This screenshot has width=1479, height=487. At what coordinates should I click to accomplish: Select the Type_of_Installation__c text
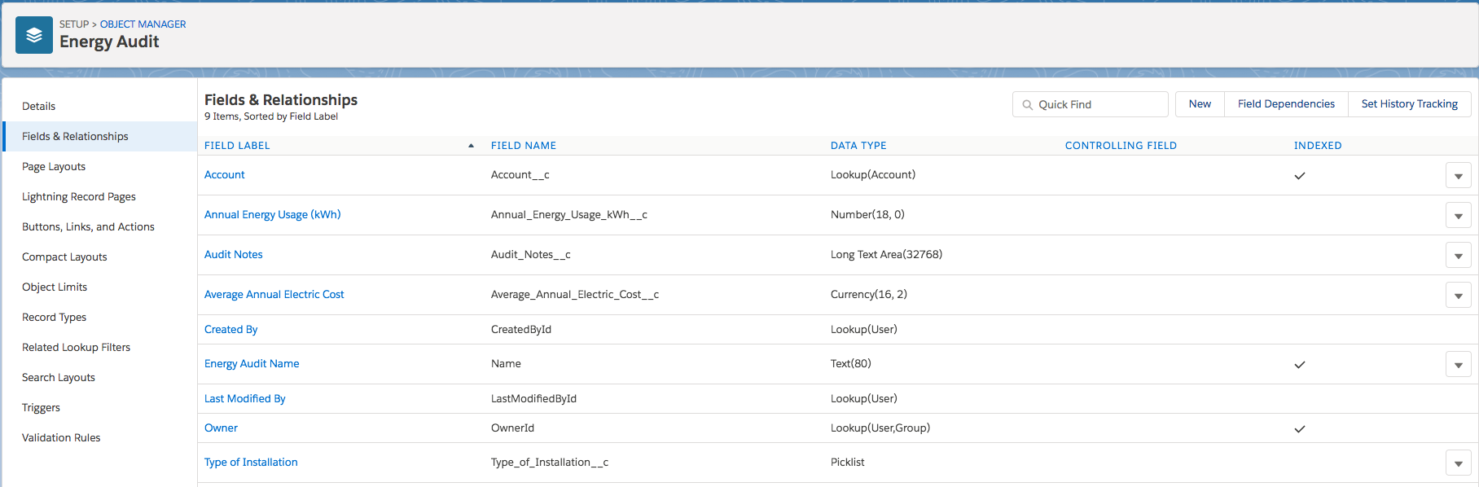(550, 462)
